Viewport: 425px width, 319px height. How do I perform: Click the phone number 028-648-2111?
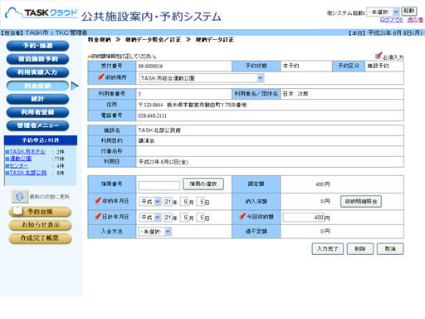coord(153,115)
